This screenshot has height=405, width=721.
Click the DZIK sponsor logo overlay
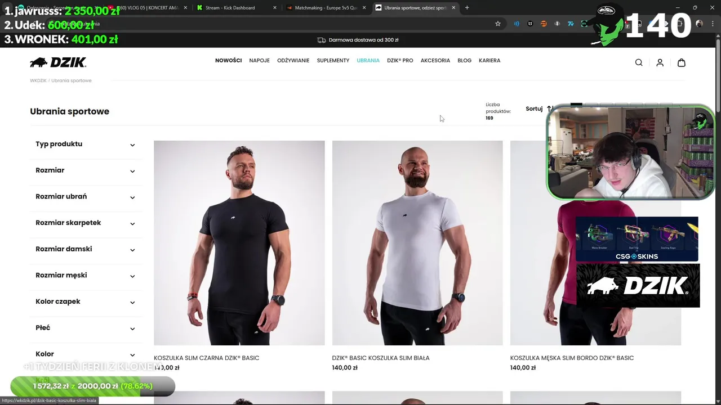pos(638,286)
